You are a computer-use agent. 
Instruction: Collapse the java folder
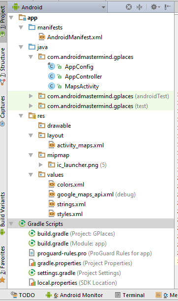tap(21, 47)
